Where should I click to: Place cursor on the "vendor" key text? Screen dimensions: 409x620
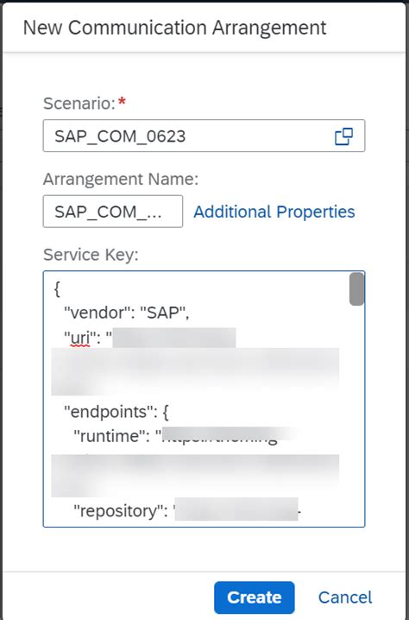pyautogui.click(x=94, y=313)
